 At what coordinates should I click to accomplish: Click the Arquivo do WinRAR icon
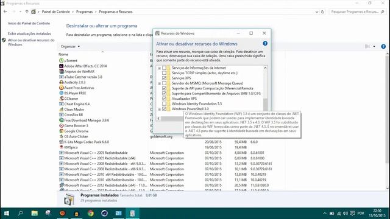pyautogui.click(x=61, y=72)
